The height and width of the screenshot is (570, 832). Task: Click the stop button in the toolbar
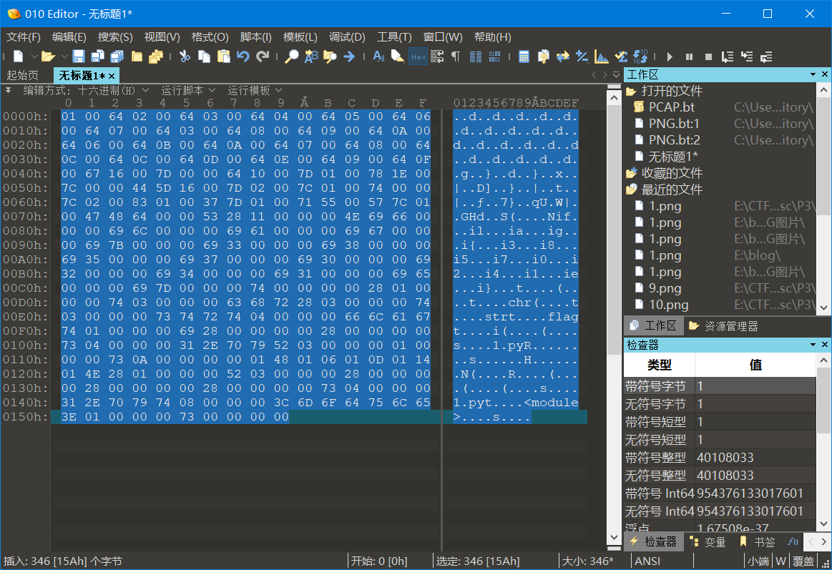click(708, 56)
